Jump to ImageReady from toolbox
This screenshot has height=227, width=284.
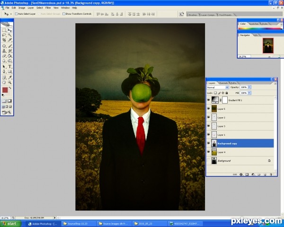(7, 113)
